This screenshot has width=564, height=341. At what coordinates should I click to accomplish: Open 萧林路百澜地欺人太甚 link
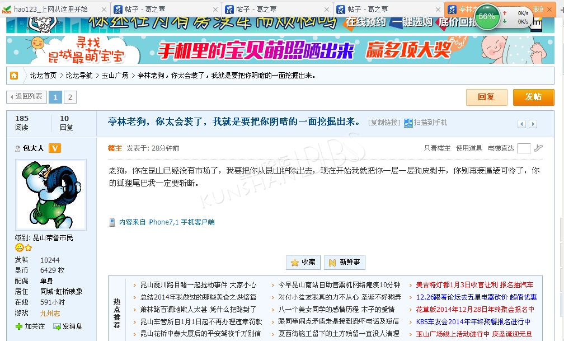coord(198,309)
